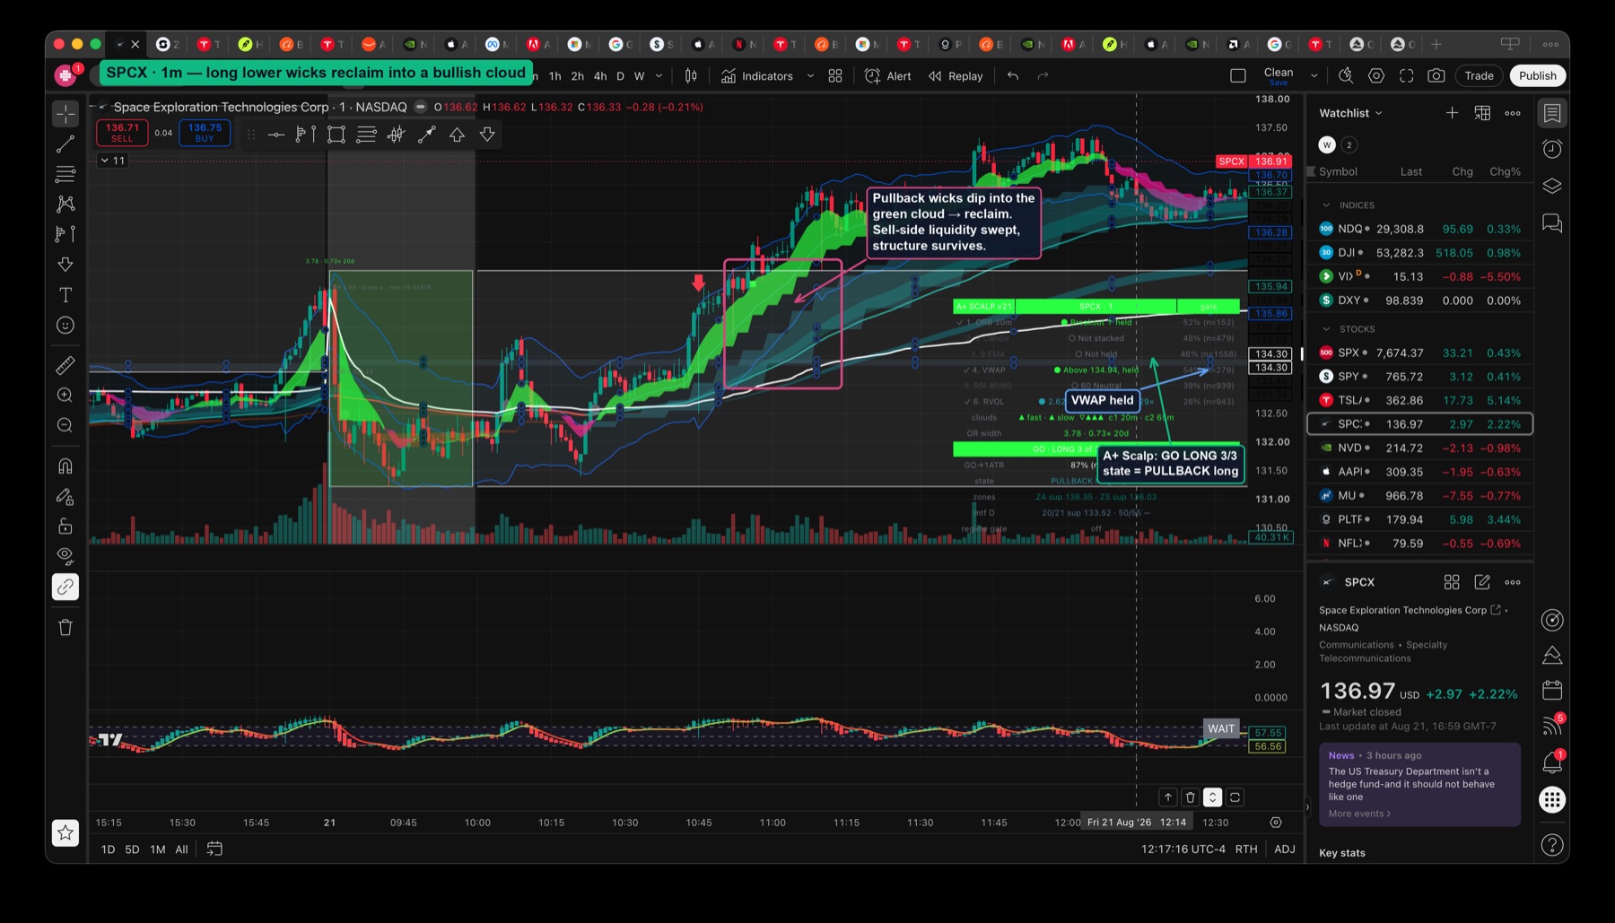Collapse the STOCKS watchlist section
The width and height of the screenshot is (1615, 923).
click(1326, 329)
